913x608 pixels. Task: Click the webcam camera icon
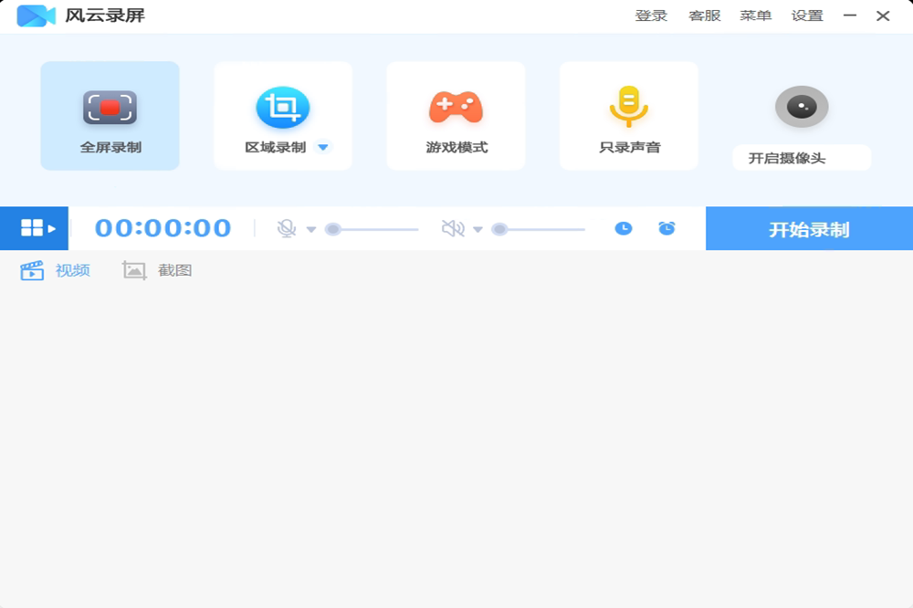pyautogui.click(x=802, y=108)
